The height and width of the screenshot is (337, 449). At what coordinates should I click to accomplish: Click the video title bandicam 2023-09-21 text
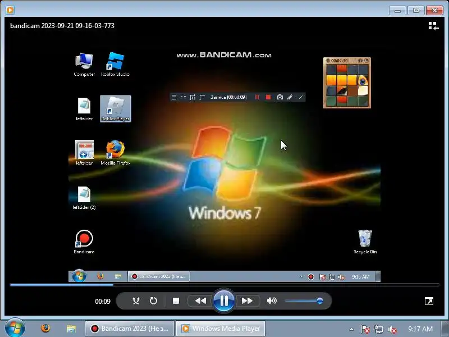pos(62,26)
